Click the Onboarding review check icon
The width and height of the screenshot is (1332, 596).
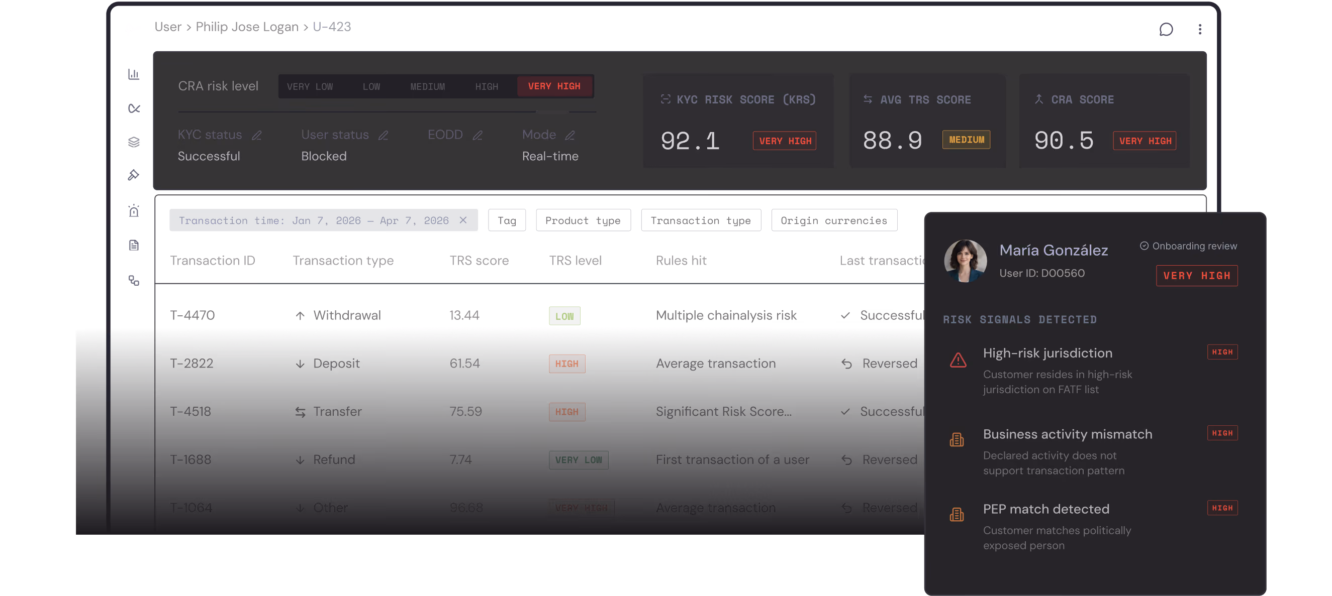pyautogui.click(x=1145, y=246)
